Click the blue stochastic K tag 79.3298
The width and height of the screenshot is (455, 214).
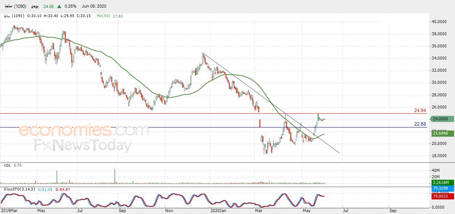(x=441, y=189)
